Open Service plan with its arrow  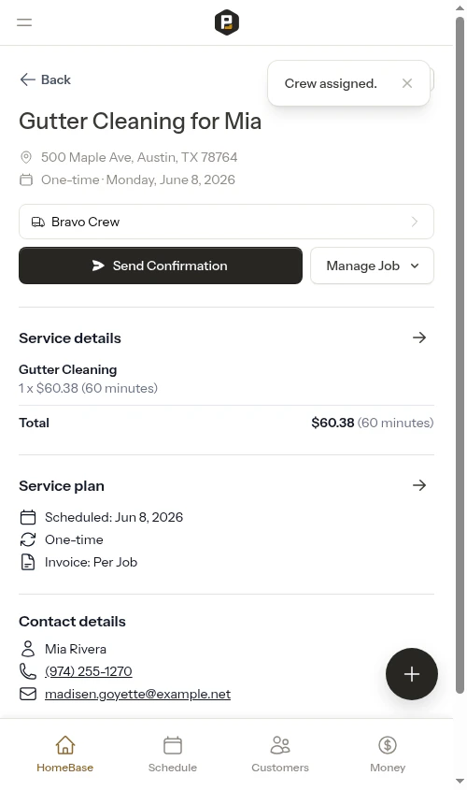coord(419,485)
